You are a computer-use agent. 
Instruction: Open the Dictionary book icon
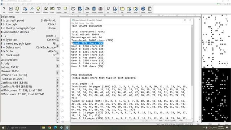point(100,10)
